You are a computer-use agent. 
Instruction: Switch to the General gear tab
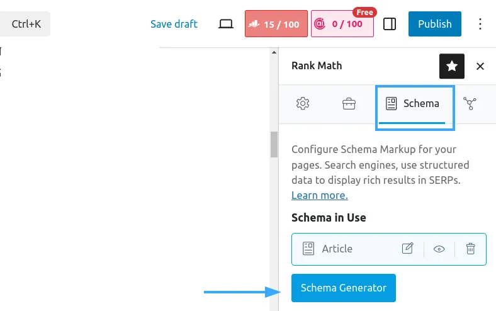(303, 103)
